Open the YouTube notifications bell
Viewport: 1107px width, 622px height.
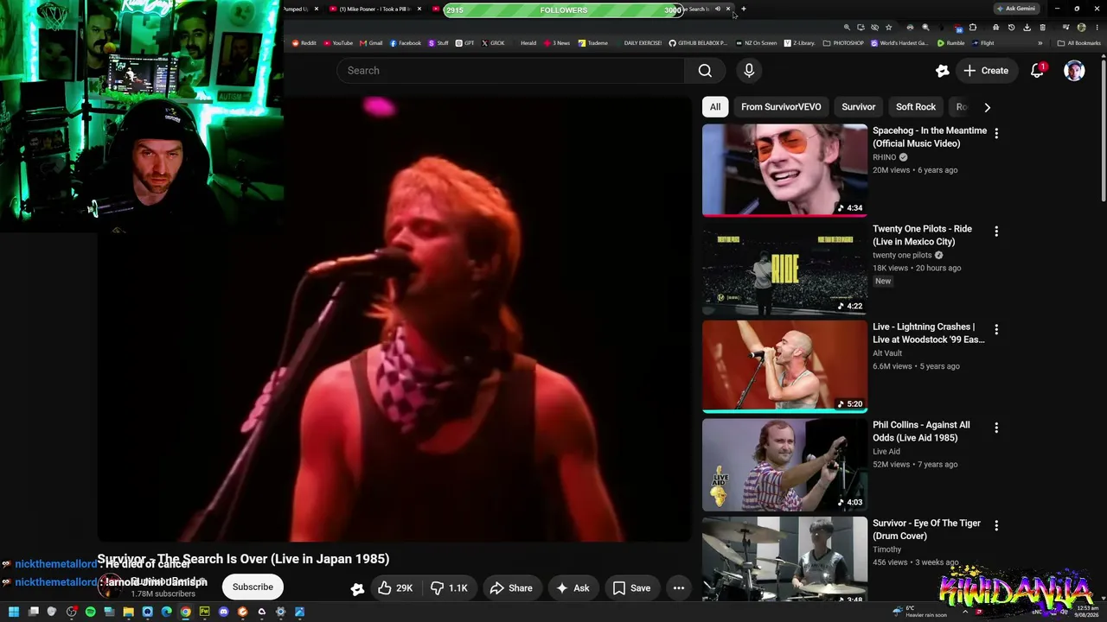1037,71
